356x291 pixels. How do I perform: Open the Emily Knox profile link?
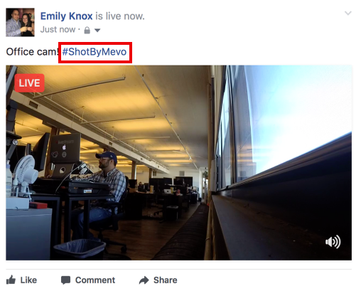66,16
